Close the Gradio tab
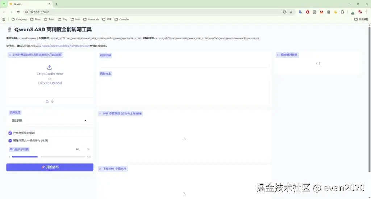371x199 pixels. point(49,4)
